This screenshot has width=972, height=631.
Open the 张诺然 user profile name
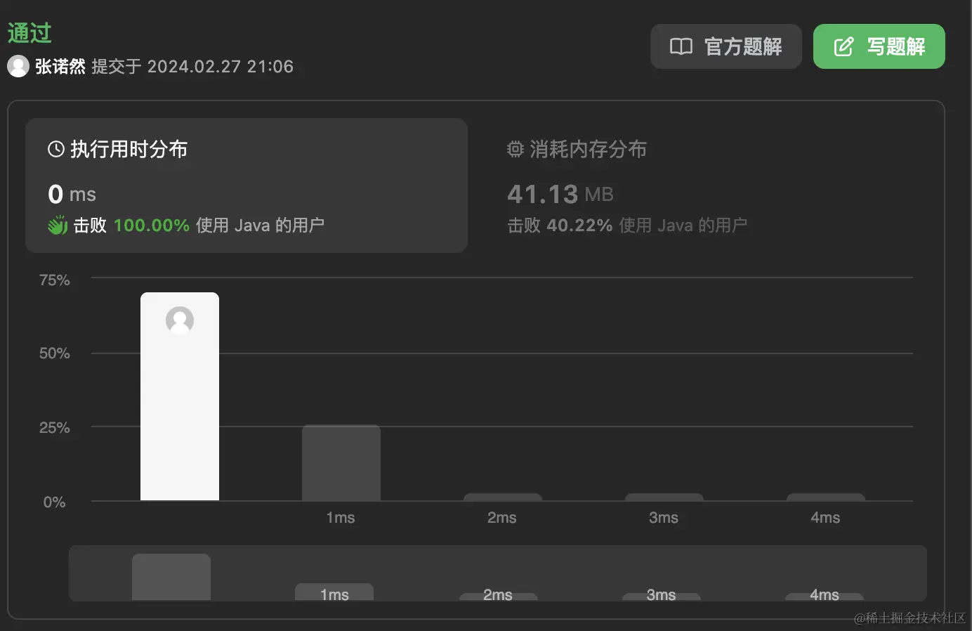(60, 66)
